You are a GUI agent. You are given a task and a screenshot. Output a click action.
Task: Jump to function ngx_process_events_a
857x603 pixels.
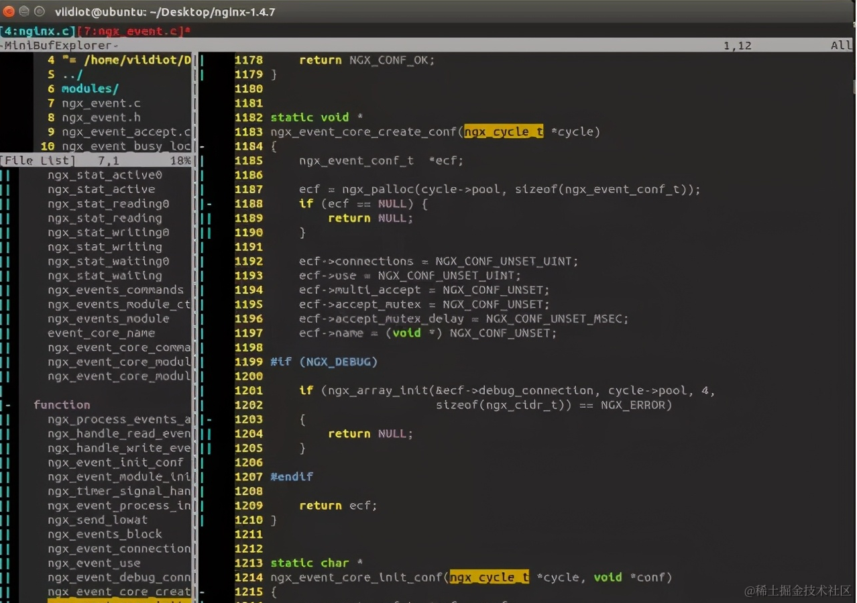[x=119, y=419]
